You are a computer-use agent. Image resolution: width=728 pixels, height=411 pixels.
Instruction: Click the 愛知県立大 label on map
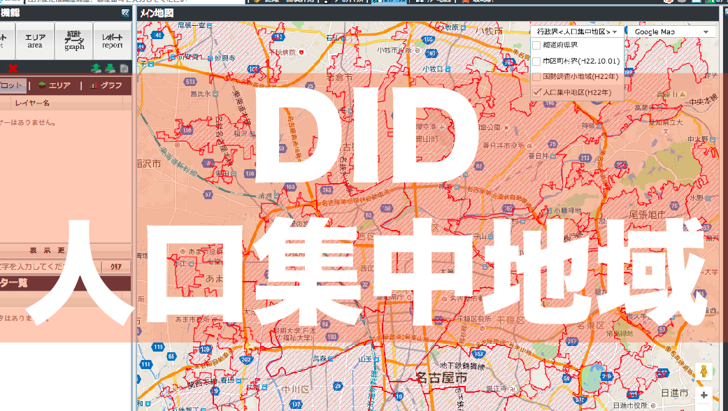[x=665, y=122]
